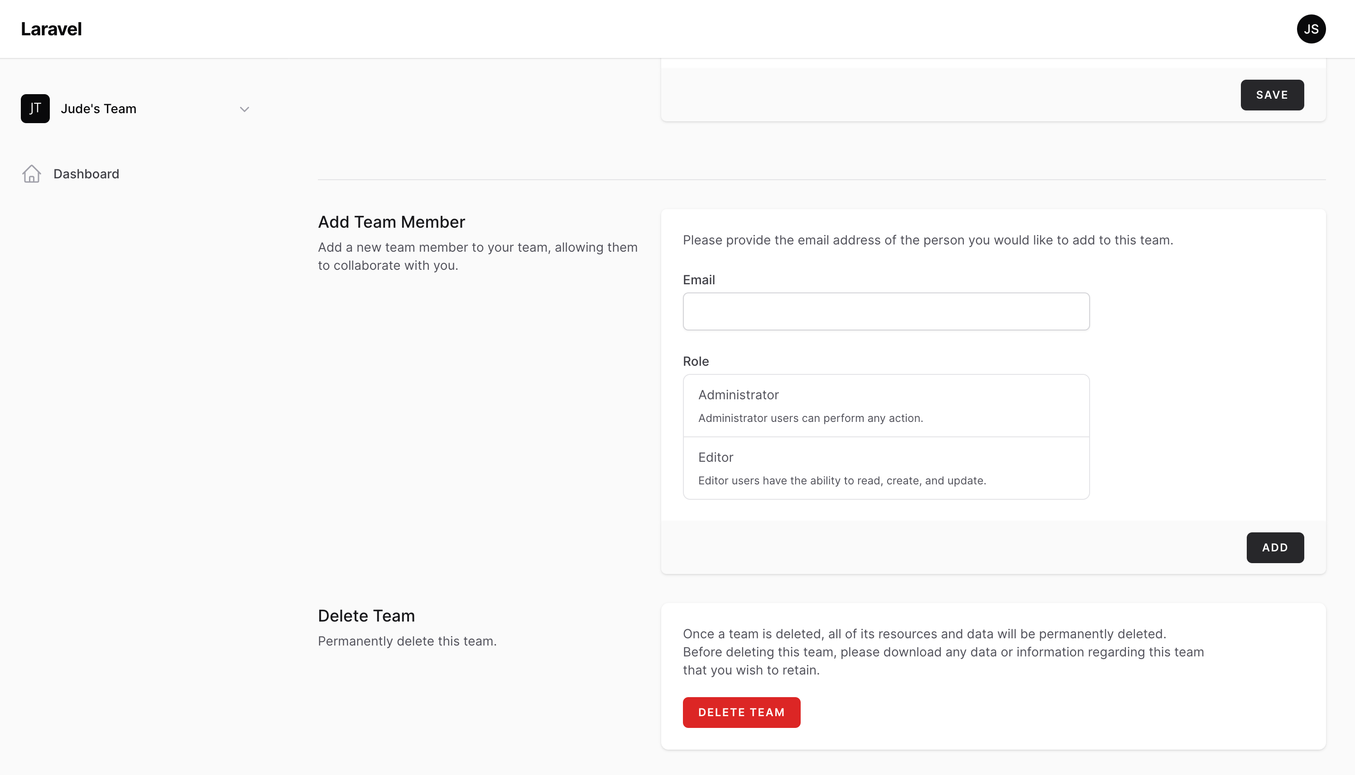Focus the Email input field
This screenshot has height=775, width=1355.
point(886,311)
